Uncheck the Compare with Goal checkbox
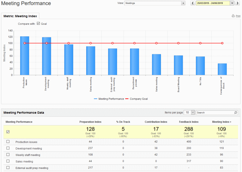This screenshot has height=172, width=242. tap(38, 24)
